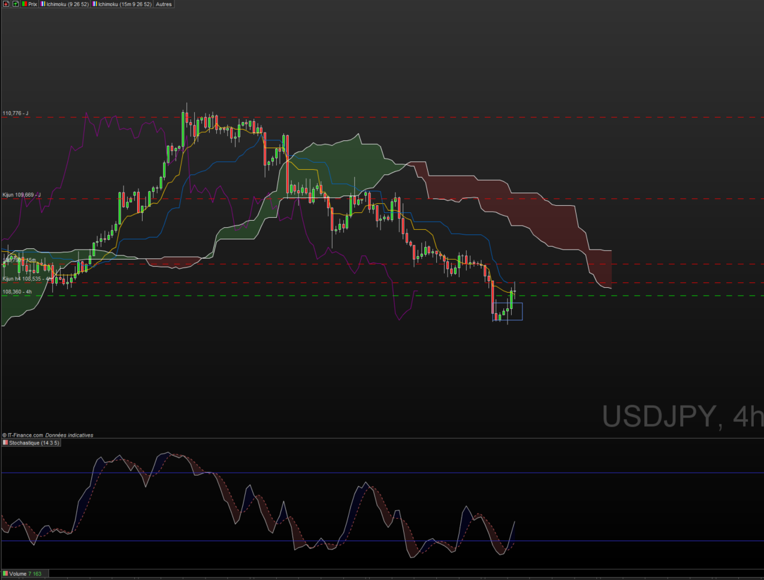The width and height of the screenshot is (764, 580).
Task: Select the stochastic lower oversold line
Action: pos(360,541)
